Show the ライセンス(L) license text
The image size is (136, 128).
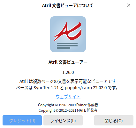(x=63, y=120)
